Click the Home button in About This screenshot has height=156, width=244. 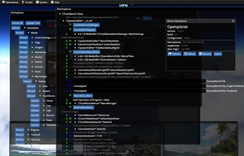point(218,54)
